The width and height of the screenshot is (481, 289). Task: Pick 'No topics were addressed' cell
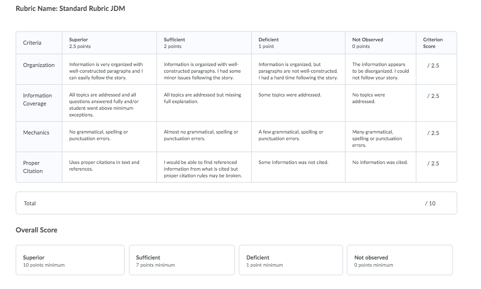(381, 103)
